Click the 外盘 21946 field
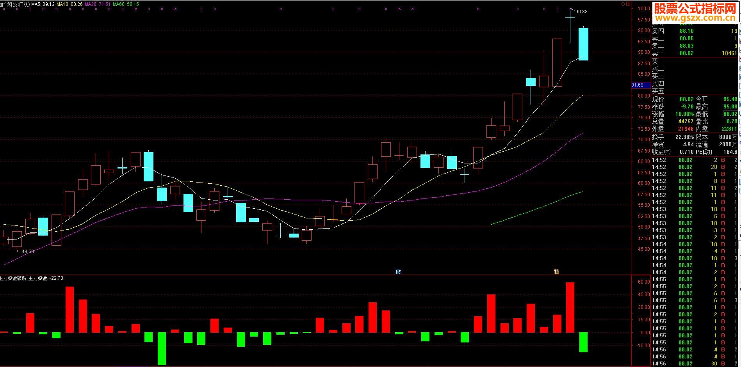 [673, 129]
